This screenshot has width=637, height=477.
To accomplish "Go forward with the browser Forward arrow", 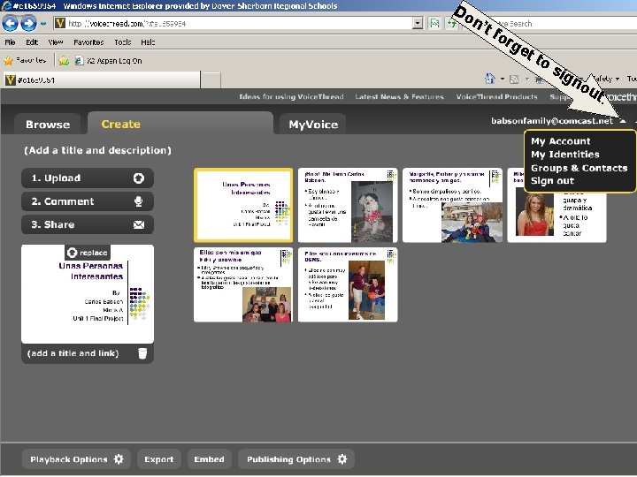I will tap(28, 23).
